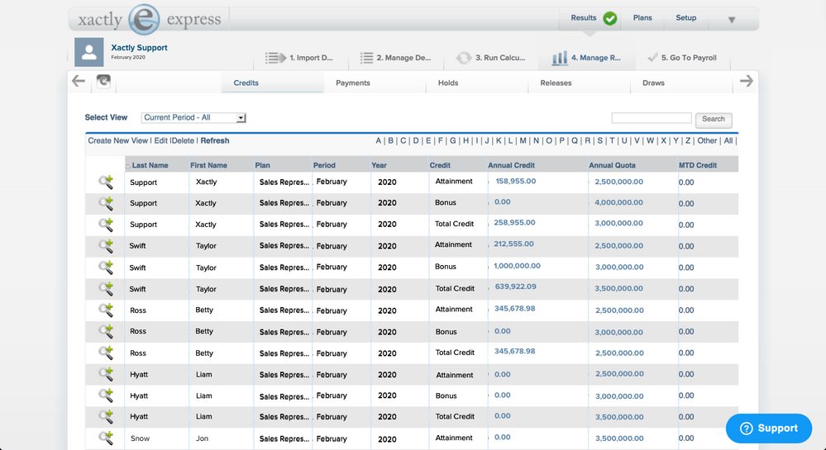Click the blue Support help button
Screen dimensions: 826x450
coord(769,429)
